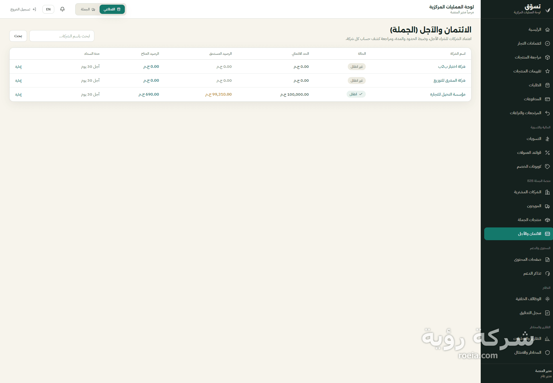Select the discount coupons tag icon
The height and width of the screenshot is (383, 553).
547,167
